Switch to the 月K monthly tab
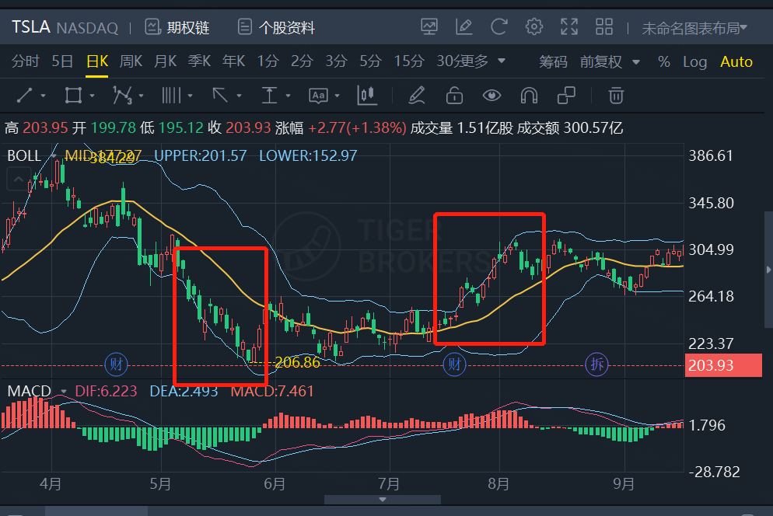 (165, 61)
